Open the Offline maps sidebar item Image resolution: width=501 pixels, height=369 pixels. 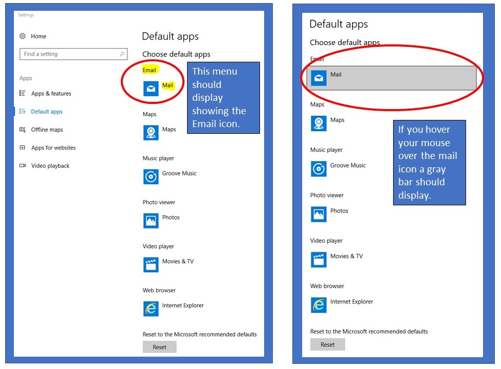pyautogui.click(x=47, y=130)
